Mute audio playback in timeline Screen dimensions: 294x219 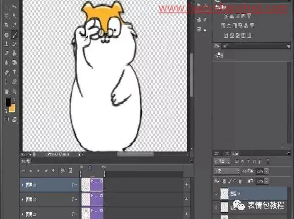(x=53, y=171)
